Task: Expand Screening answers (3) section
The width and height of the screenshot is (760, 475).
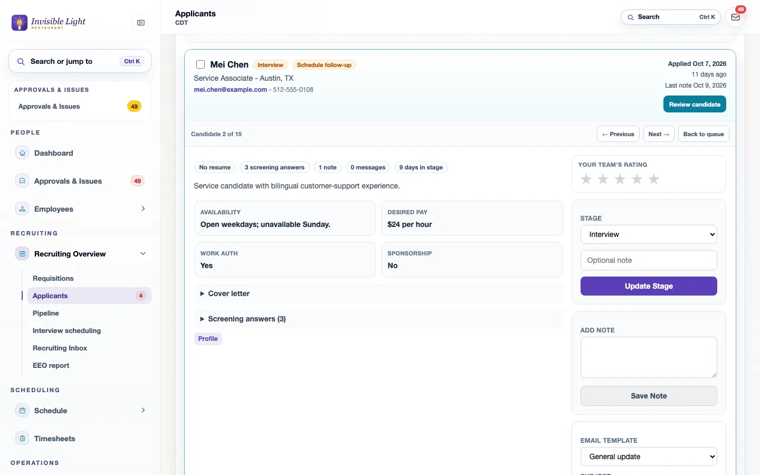Action: click(x=378, y=319)
